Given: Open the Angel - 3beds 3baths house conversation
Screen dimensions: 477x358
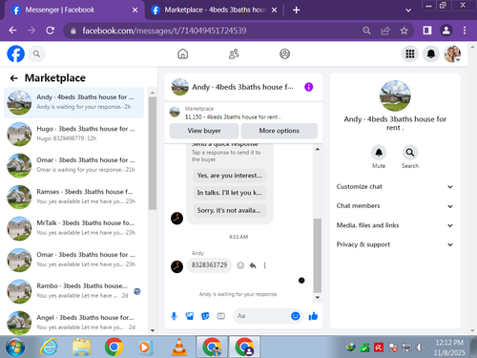Looking at the screenshot, I should click(73, 323).
